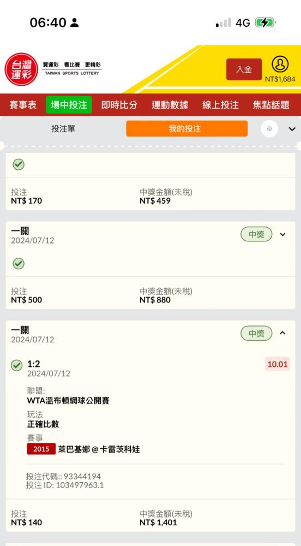Open 焦點話題 hot topics

click(271, 105)
